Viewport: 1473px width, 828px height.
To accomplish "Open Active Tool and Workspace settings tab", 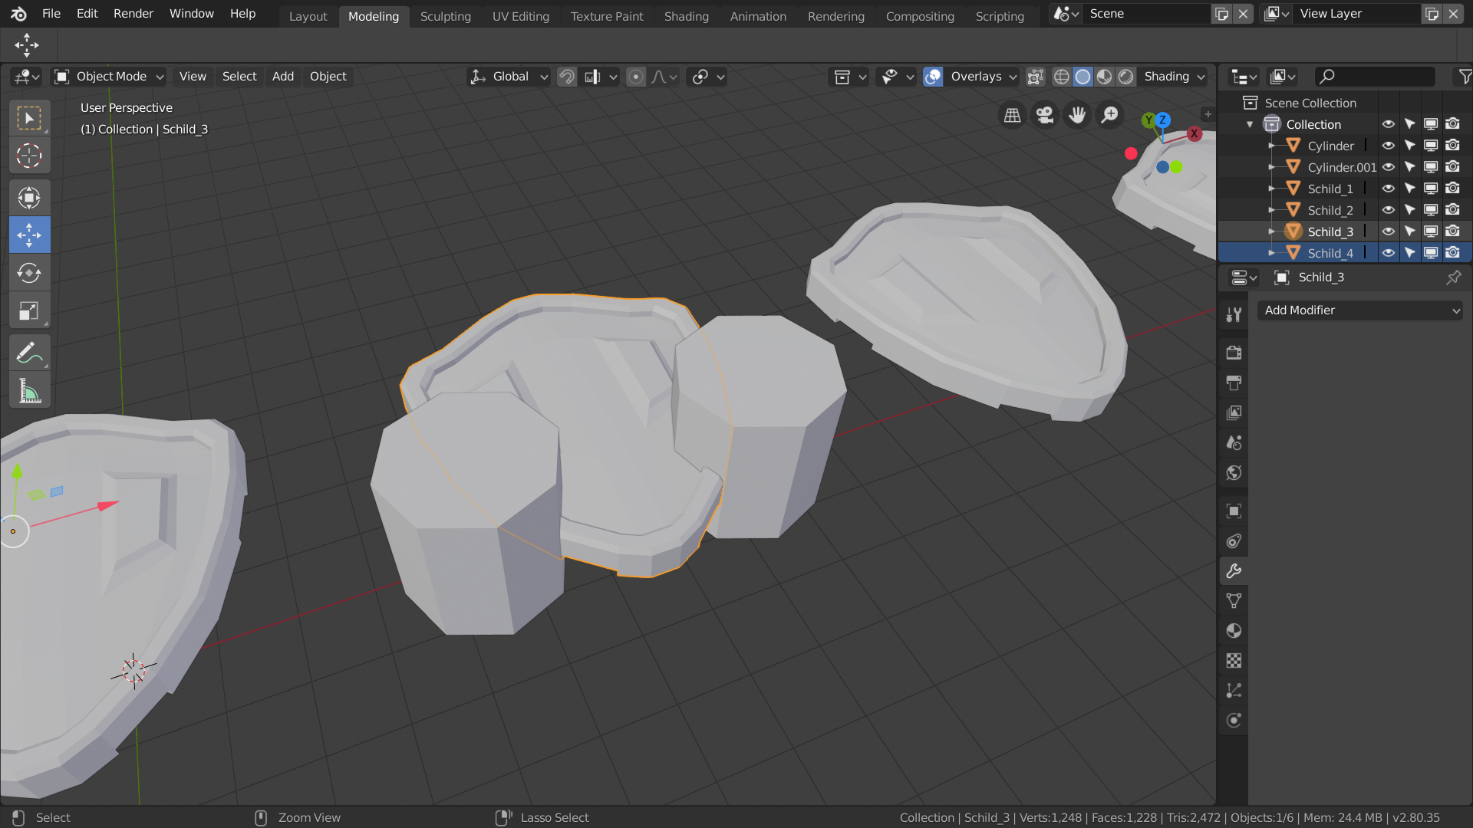I will [1234, 314].
